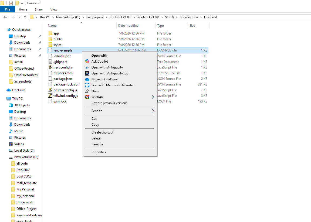Select Properties in the context menu

point(99,152)
